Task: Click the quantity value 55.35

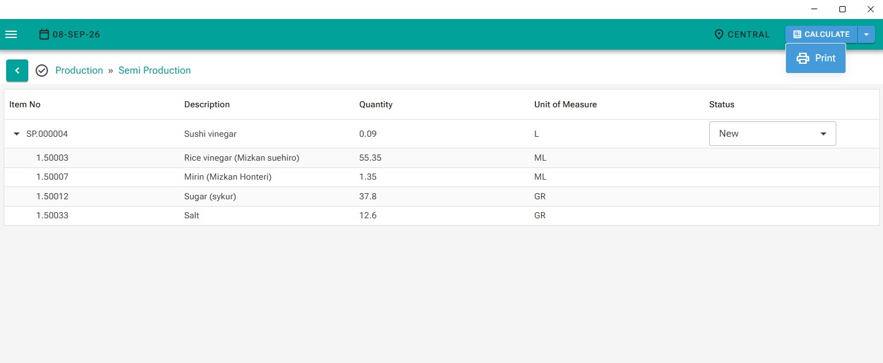Action: pos(370,158)
